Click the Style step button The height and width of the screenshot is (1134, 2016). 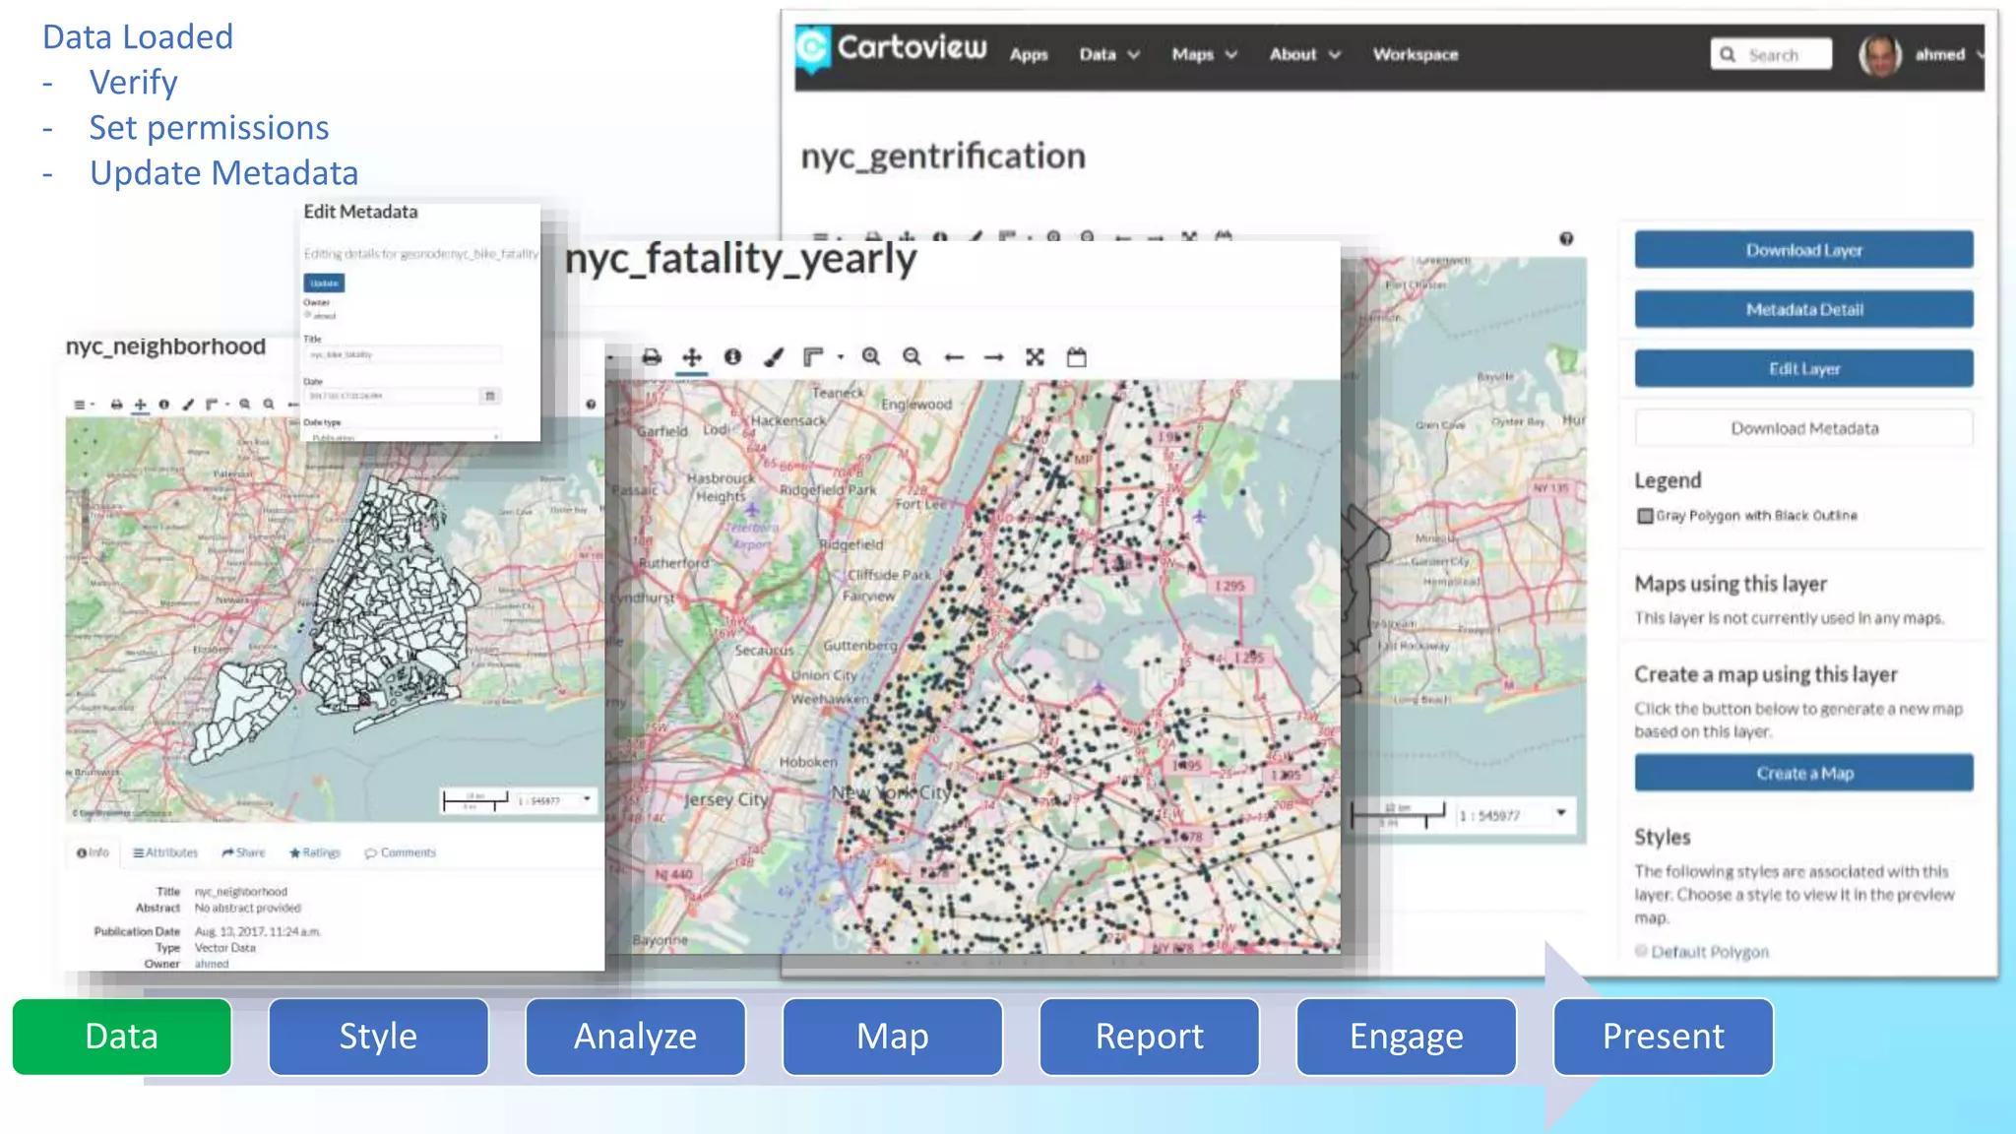[379, 1037]
